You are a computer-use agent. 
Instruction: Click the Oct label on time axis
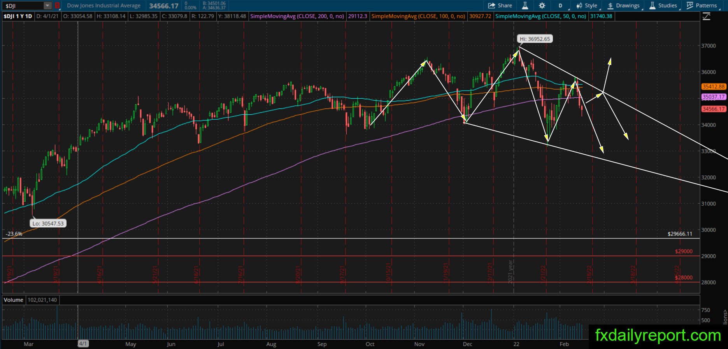(x=370, y=344)
